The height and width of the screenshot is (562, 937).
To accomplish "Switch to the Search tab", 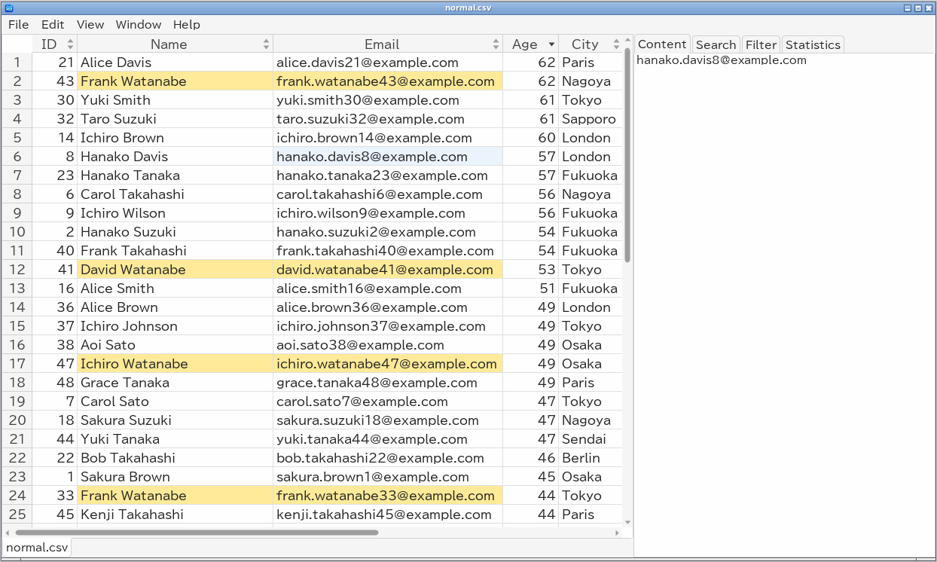I will (x=716, y=44).
